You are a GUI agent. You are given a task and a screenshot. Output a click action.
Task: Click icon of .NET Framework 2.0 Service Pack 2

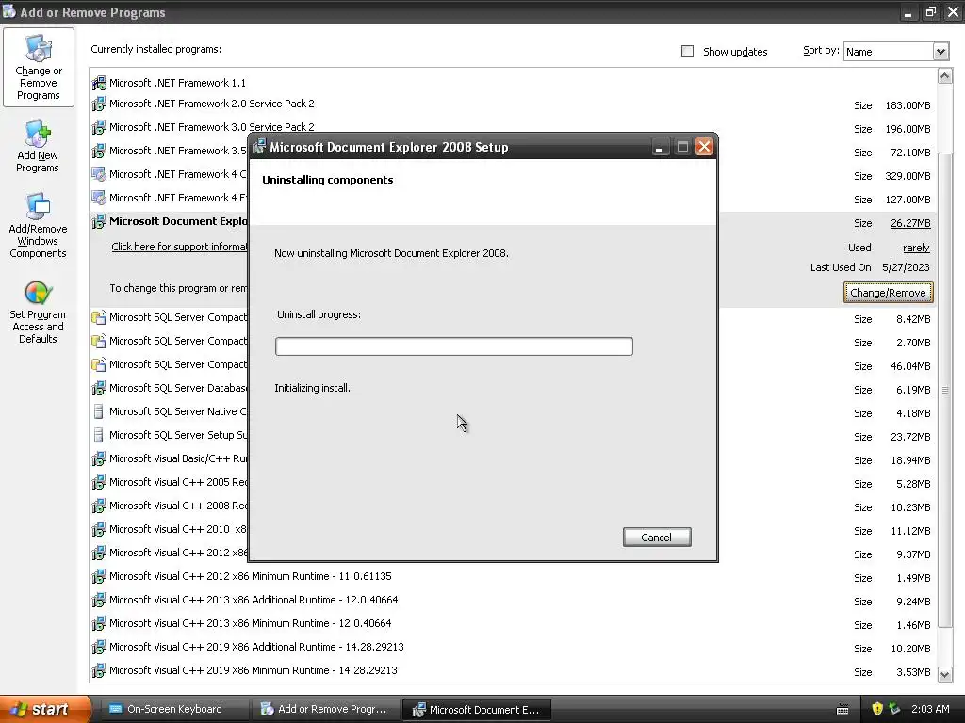point(98,104)
